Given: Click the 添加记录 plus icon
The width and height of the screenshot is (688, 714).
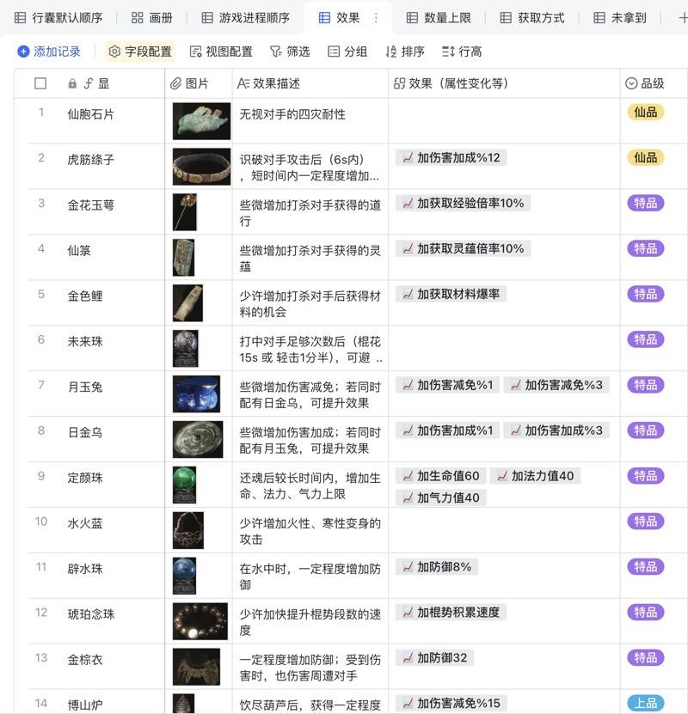Looking at the screenshot, I should point(23,52).
